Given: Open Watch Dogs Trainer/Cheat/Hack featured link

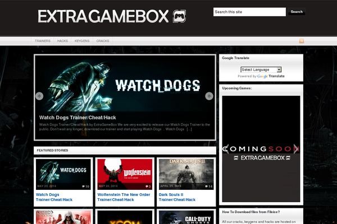Looking at the screenshot, I should [x=54, y=197].
